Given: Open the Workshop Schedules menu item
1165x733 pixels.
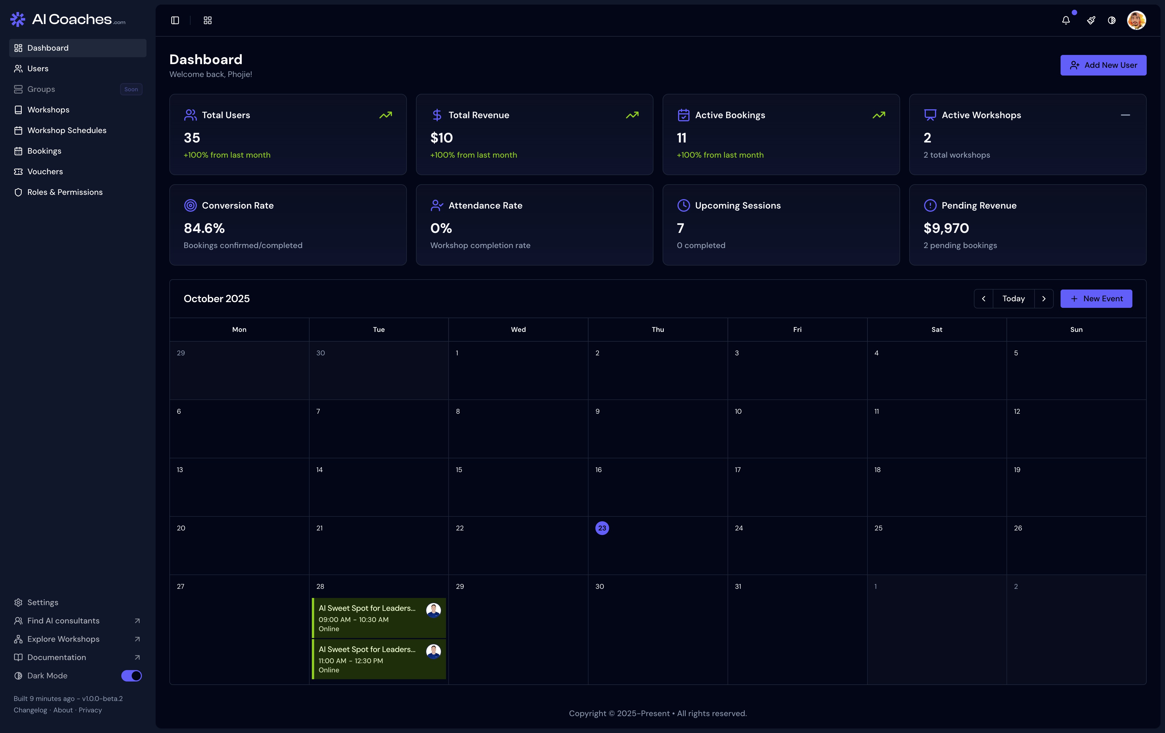Looking at the screenshot, I should (x=67, y=130).
